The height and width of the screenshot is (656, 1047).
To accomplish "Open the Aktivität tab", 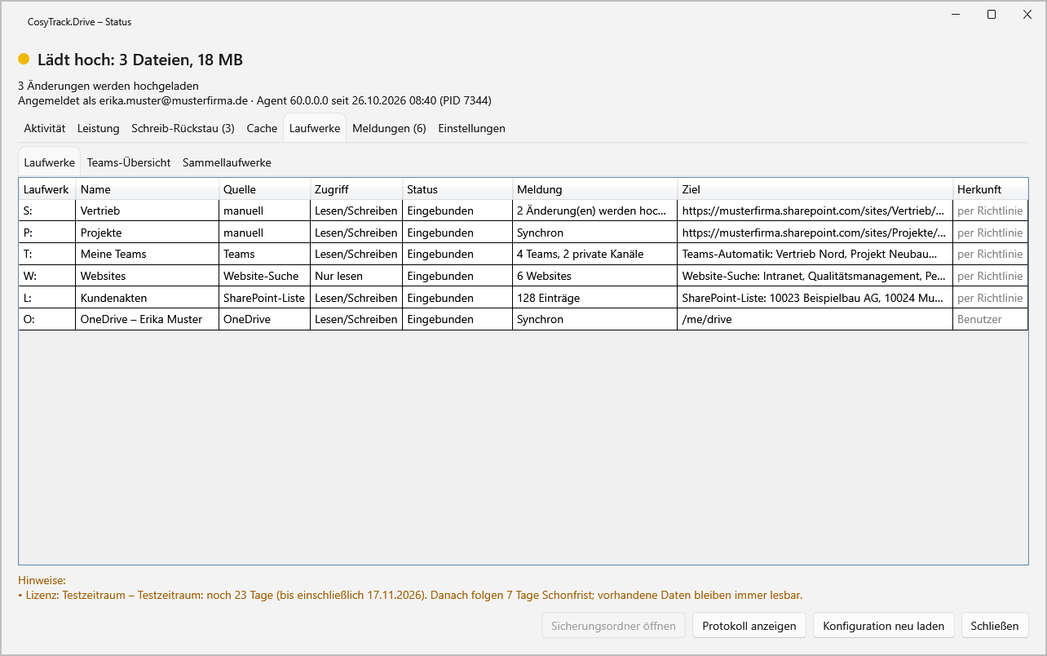I will (x=45, y=128).
